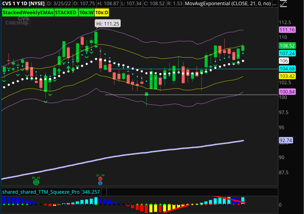Click the yellow 103.42 price label
304x214 pixels.
[x=286, y=76]
